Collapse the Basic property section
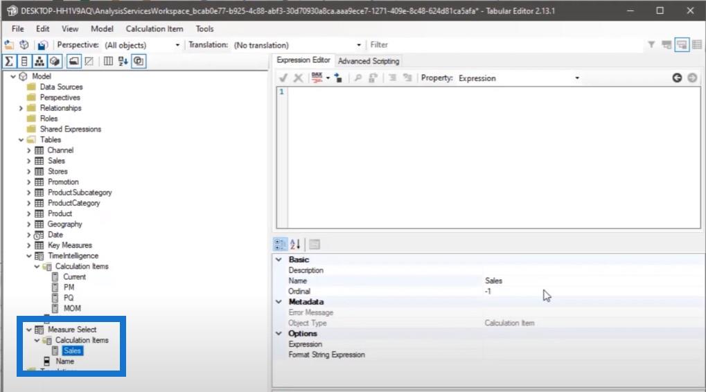Viewport: 706px width, 392px height. pyautogui.click(x=279, y=260)
